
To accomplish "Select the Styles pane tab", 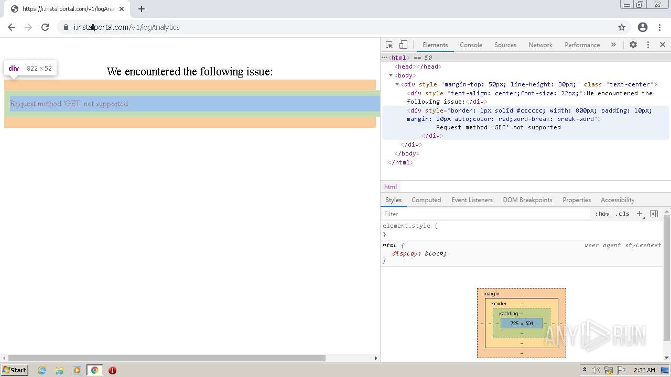I will click(393, 200).
